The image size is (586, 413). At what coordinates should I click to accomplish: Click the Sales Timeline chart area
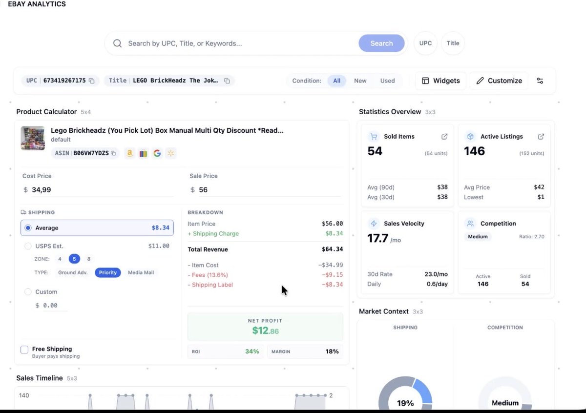pyautogui.click(x=182, y=398)
